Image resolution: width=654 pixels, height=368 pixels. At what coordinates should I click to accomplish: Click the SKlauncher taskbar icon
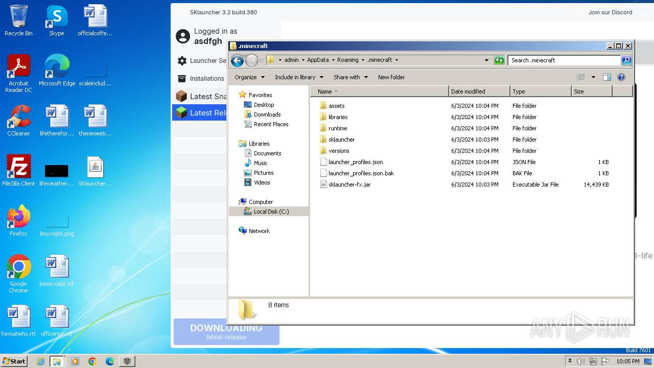tap(127, 361)
